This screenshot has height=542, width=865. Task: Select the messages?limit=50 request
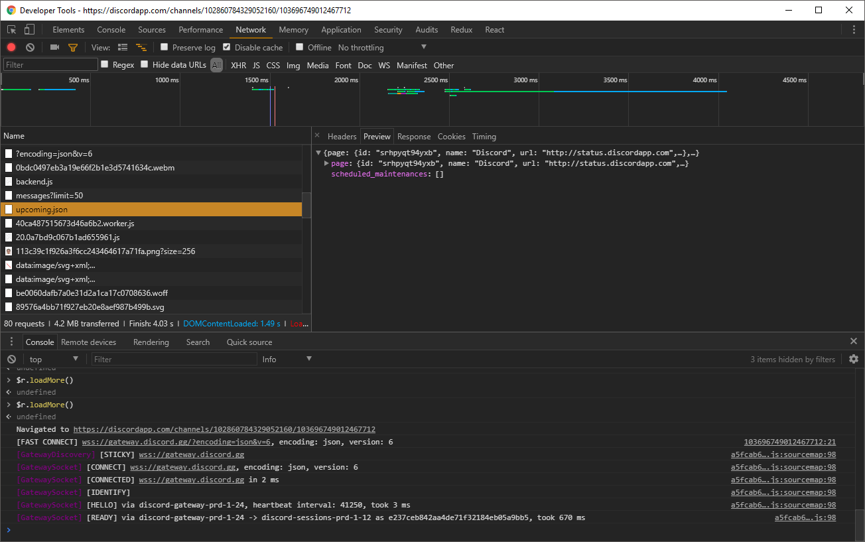tap(151, 195)
